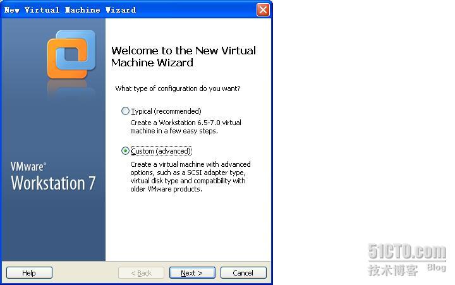This screenshot has height=285, width=455.
Task: Close the New Virtual Machine Wizard window
Action: pos(263,10)
